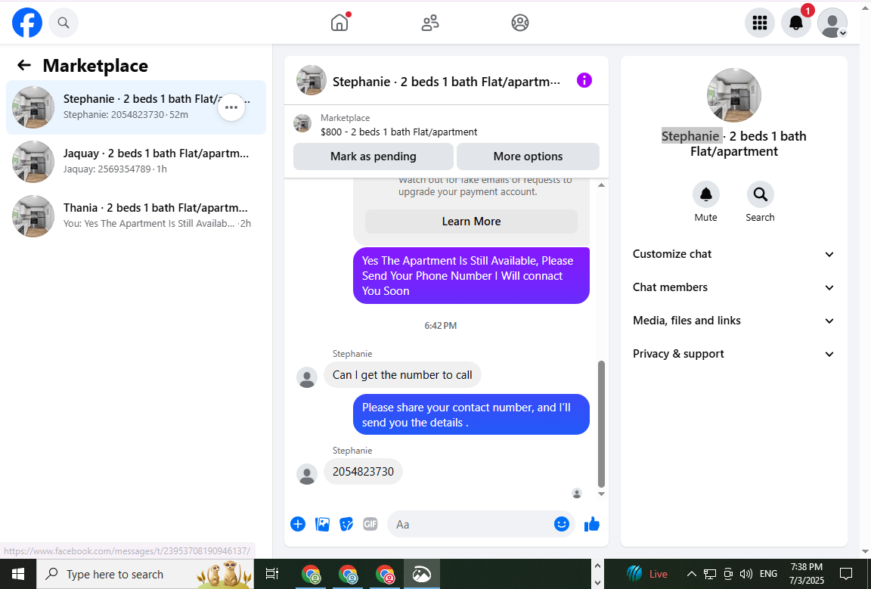Click More options button
871x589 pixels.
coord(528,157)
